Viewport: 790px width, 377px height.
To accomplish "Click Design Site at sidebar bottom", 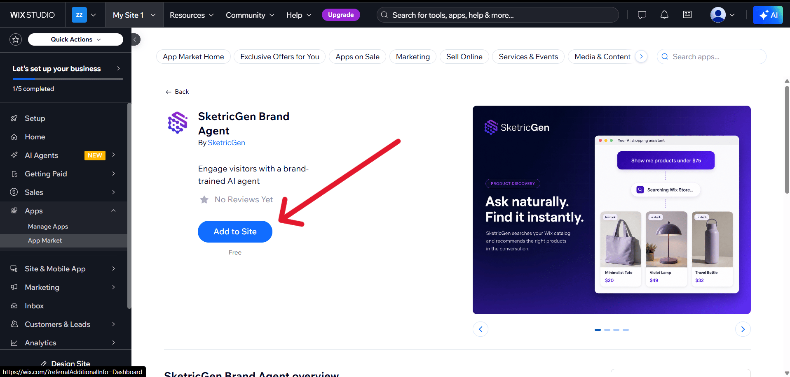I will [66, 363].
